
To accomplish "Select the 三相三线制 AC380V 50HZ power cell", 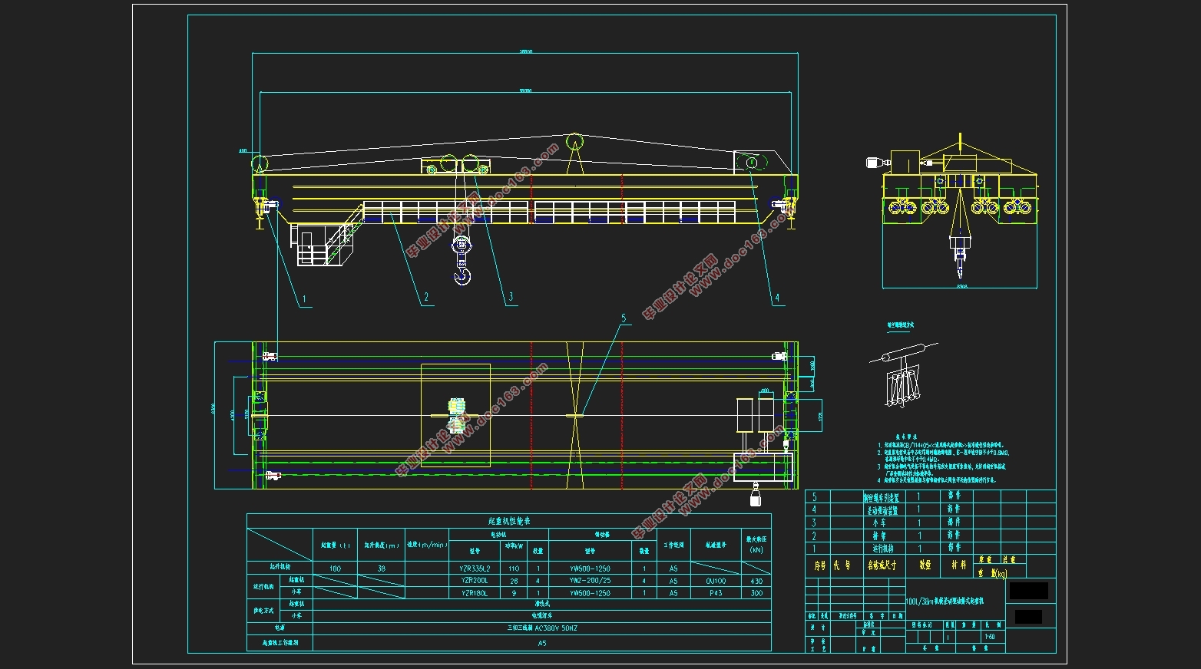I will [x=542, y=628].
